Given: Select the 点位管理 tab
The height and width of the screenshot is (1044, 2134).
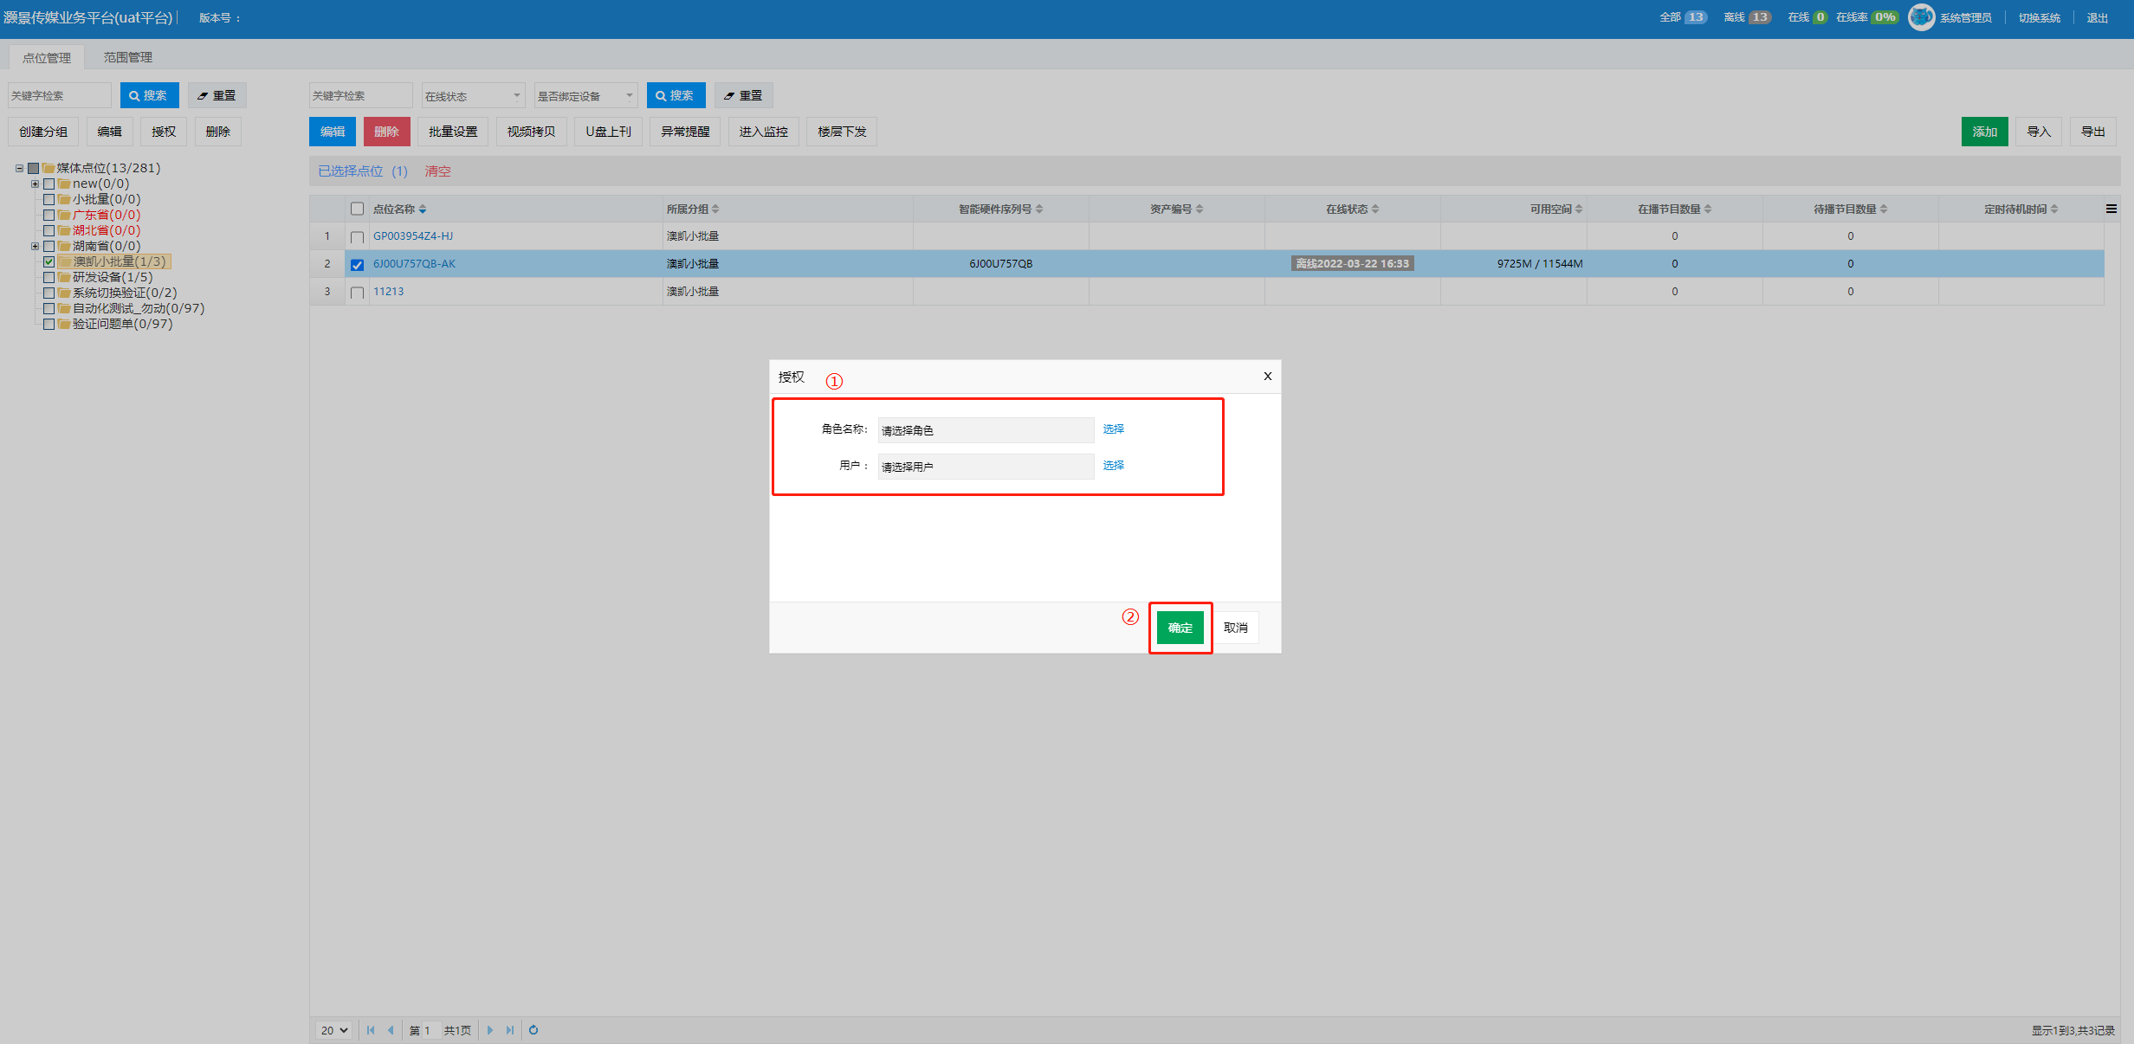Looking at the screenshot, I should click(47, 57).
